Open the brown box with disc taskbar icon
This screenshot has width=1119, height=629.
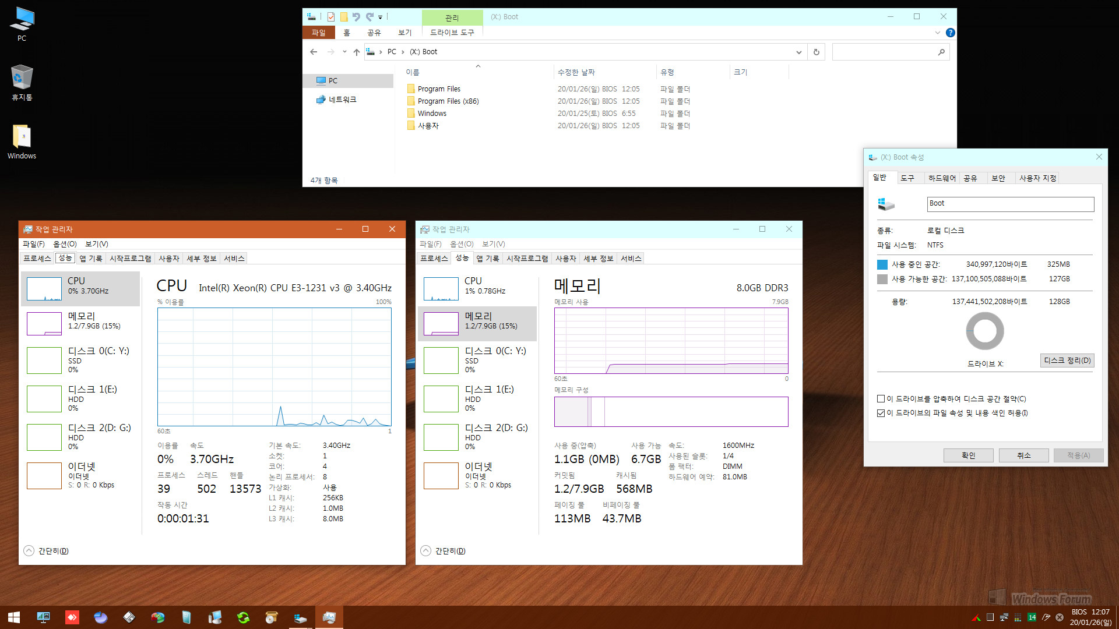click(272, 617)
